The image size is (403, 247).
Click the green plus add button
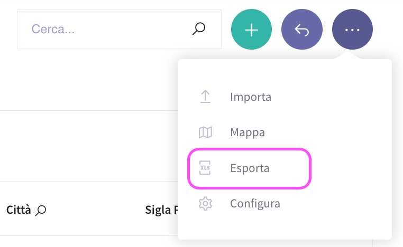(x=251, y=29)
